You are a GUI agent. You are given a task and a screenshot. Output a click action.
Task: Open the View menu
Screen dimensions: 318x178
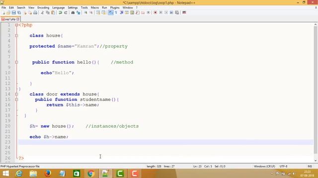[31, 7]
